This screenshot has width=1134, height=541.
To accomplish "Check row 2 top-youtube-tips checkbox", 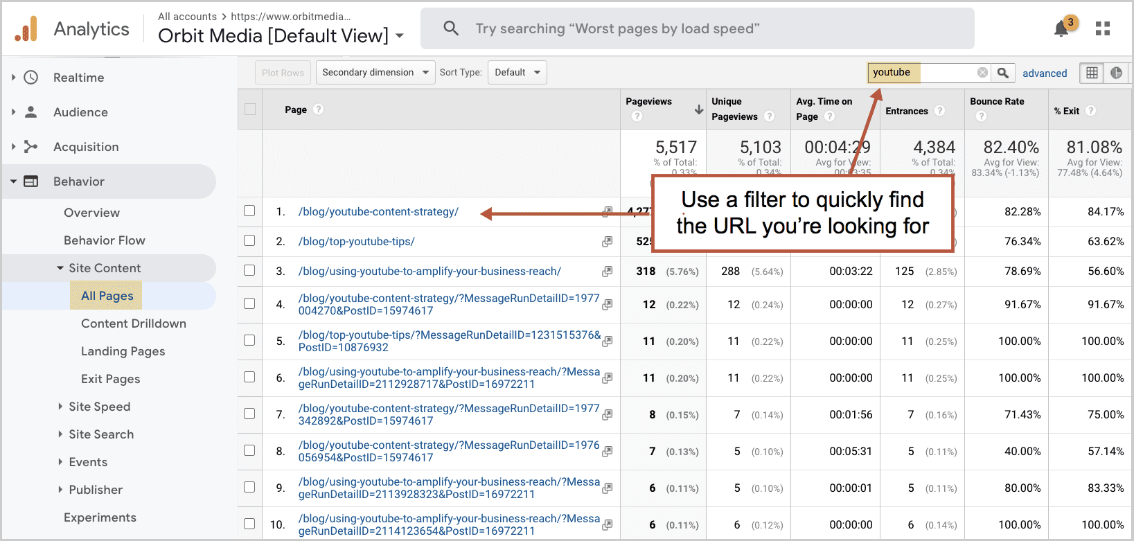I will (249, 240).
